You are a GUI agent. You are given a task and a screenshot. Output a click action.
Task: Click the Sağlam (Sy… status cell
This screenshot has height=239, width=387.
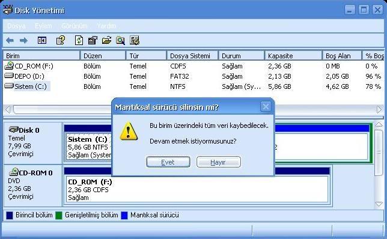241,86
